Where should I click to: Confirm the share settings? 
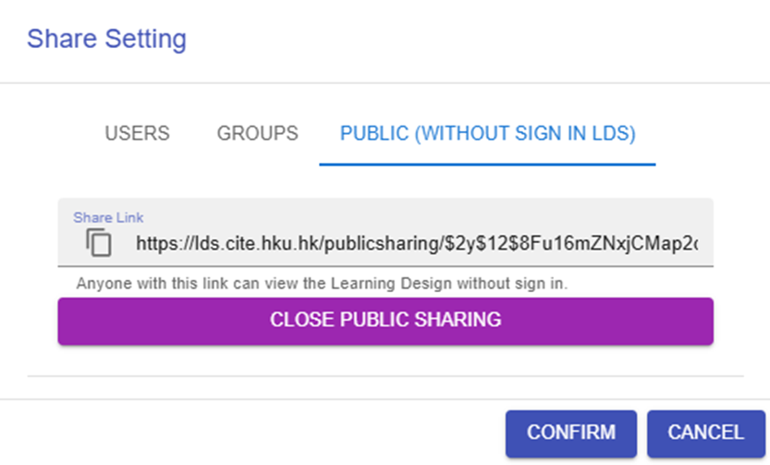570,433
